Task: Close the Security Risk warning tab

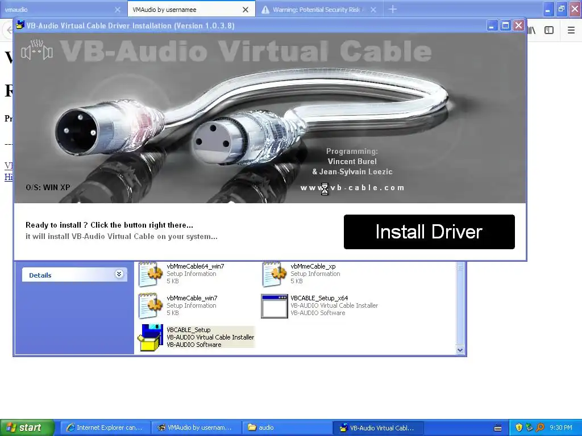Action: [373, 10]
